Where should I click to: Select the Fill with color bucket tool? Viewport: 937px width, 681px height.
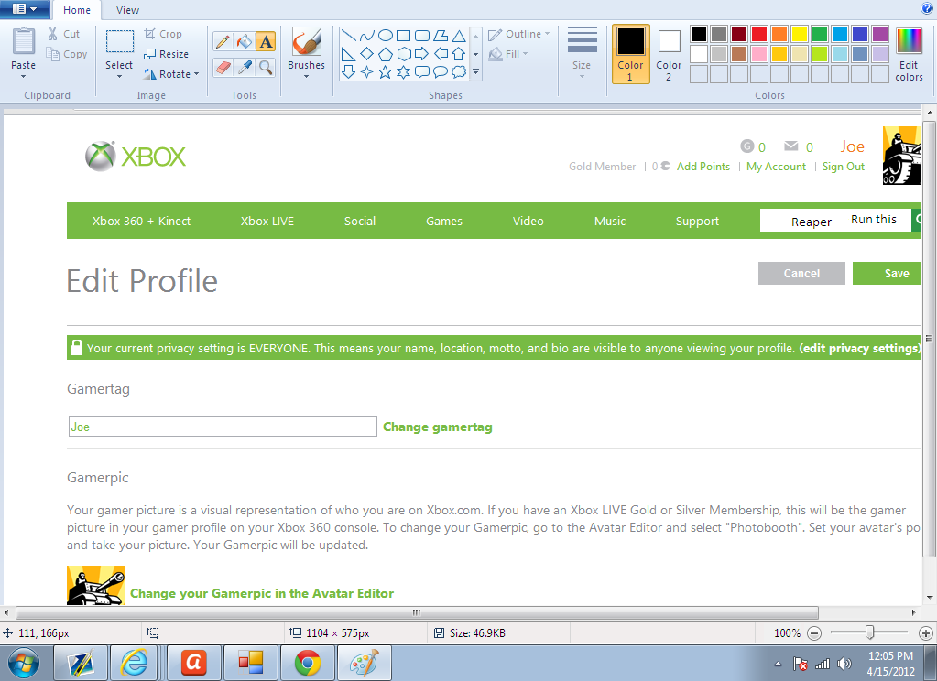244,41
